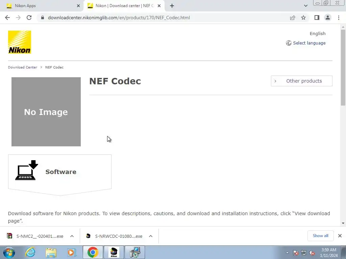
Task: Switch to the Nikon Apps tab
Action: click(x=42, y=6)
